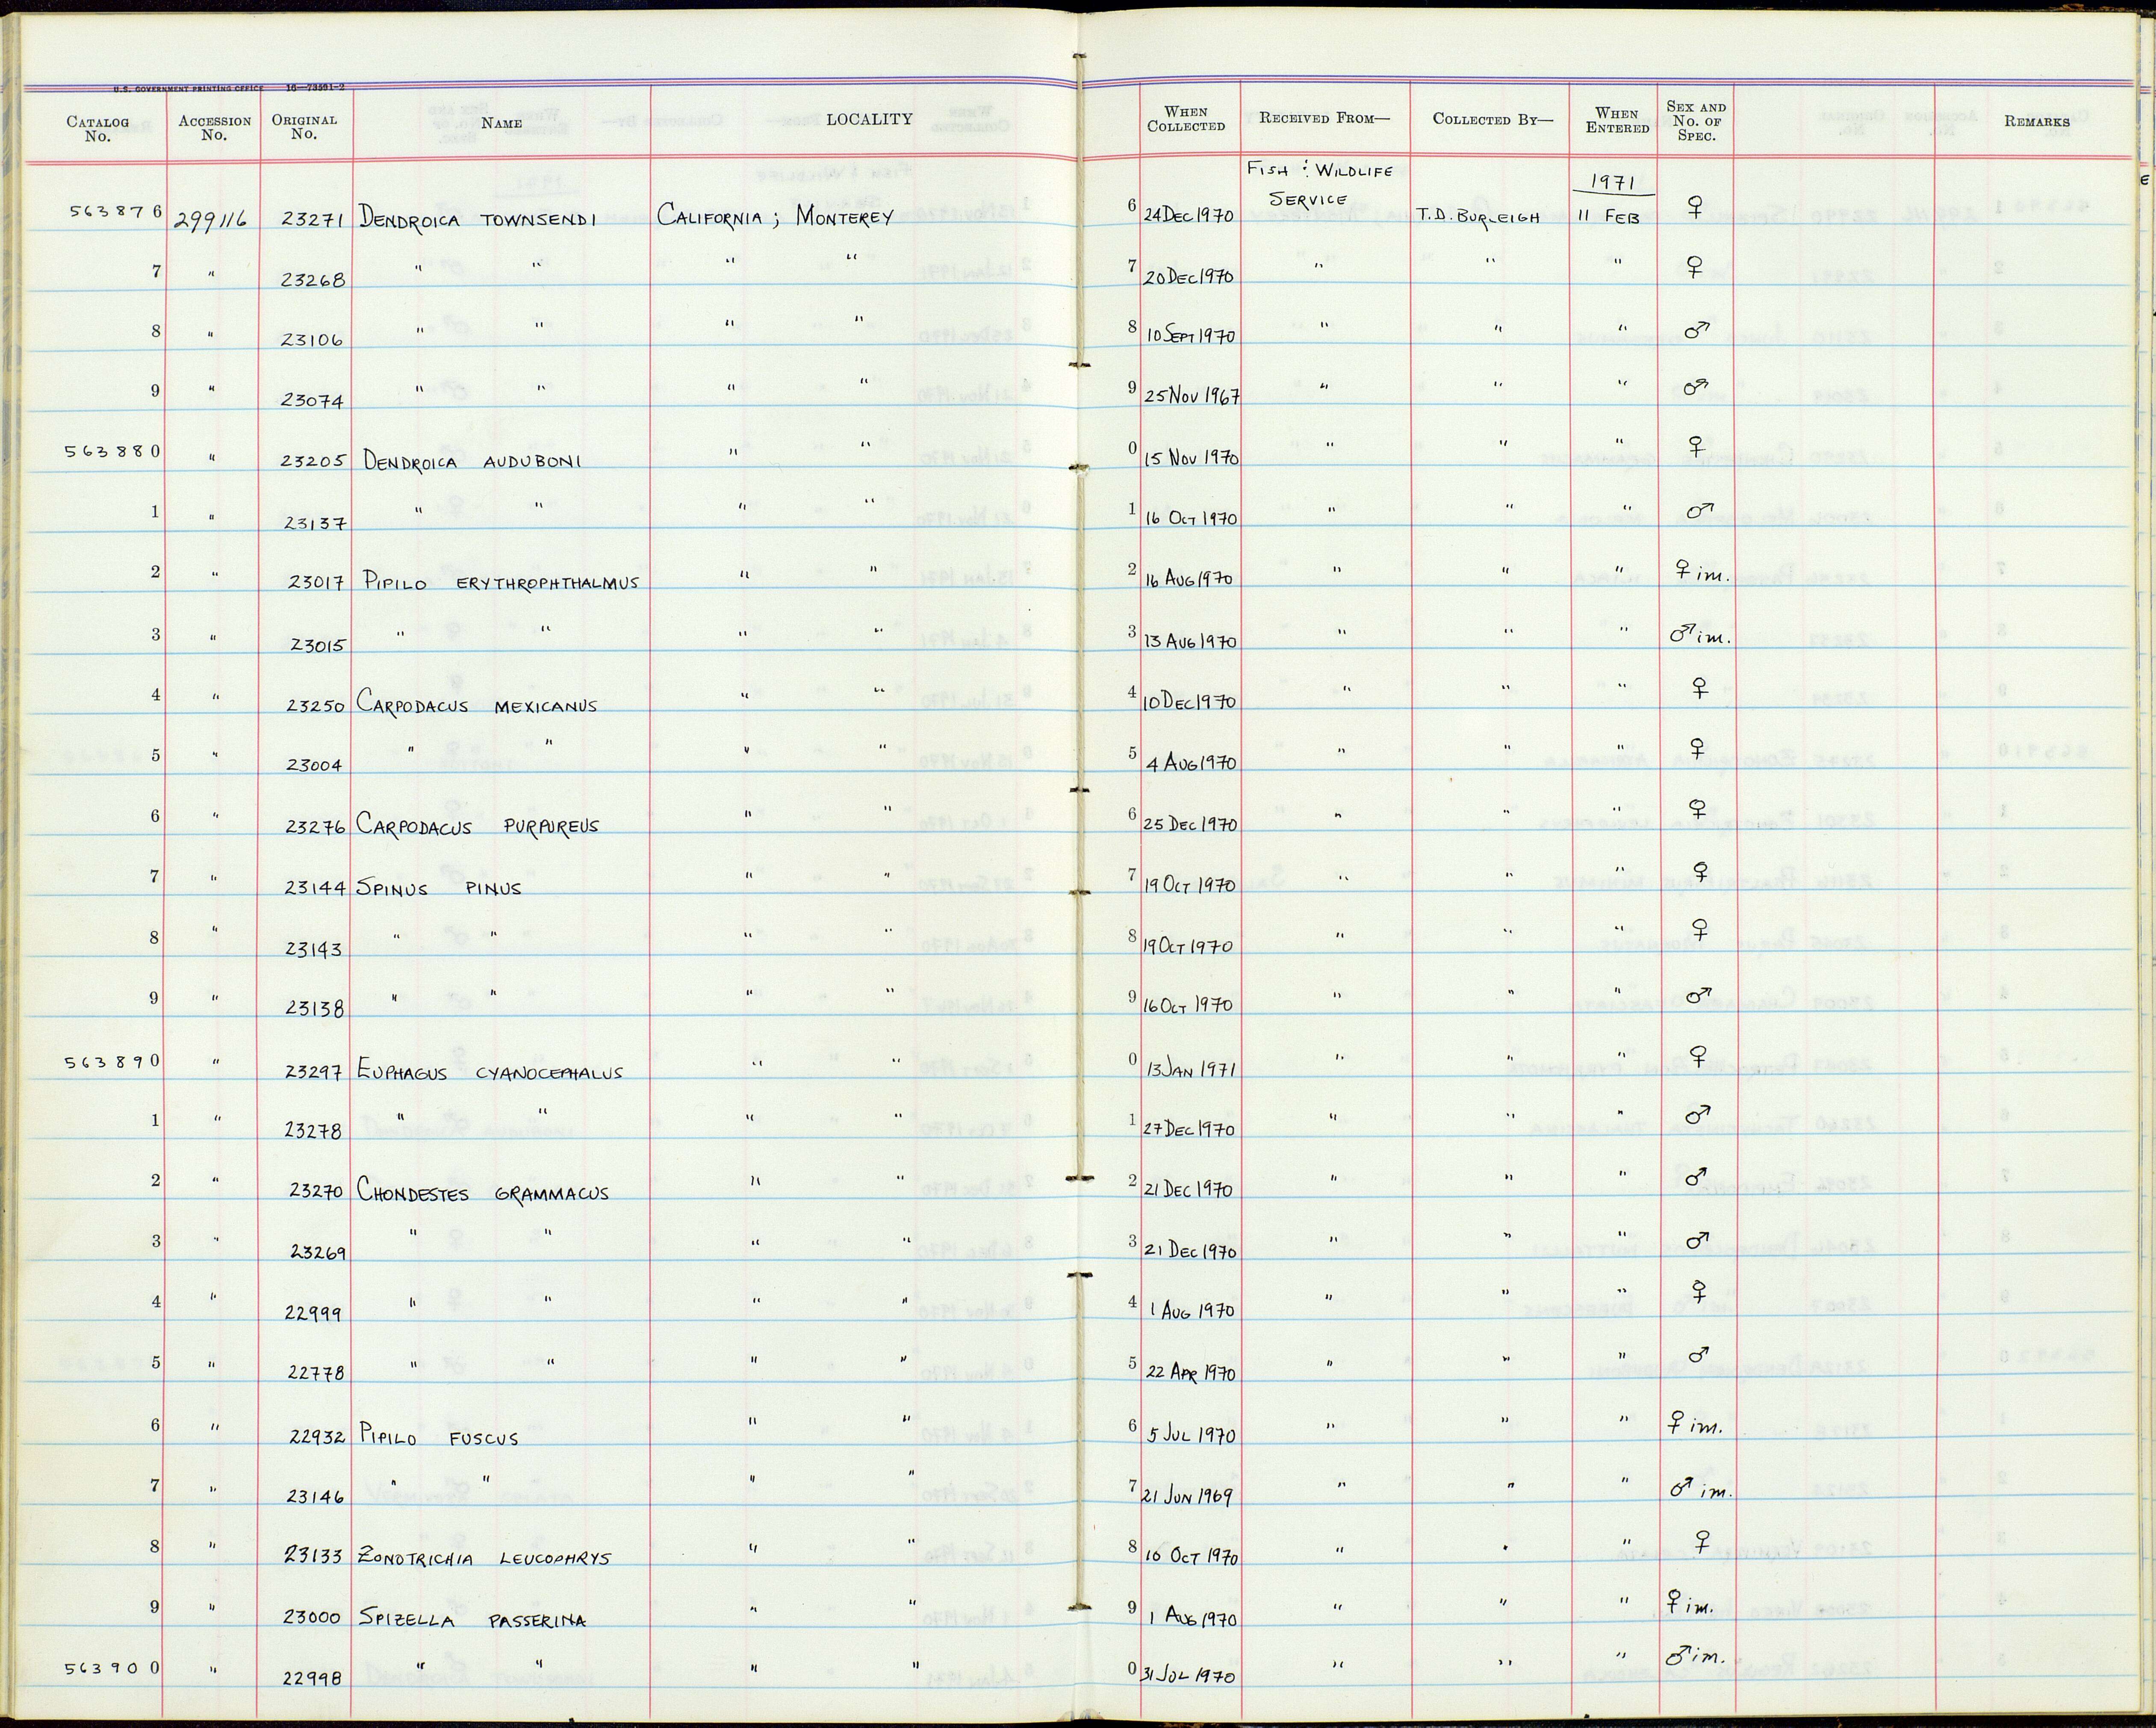Click collection date '25 Nov 1967'
The height and width of the screenshot is (1728, 2156).
1191,397
